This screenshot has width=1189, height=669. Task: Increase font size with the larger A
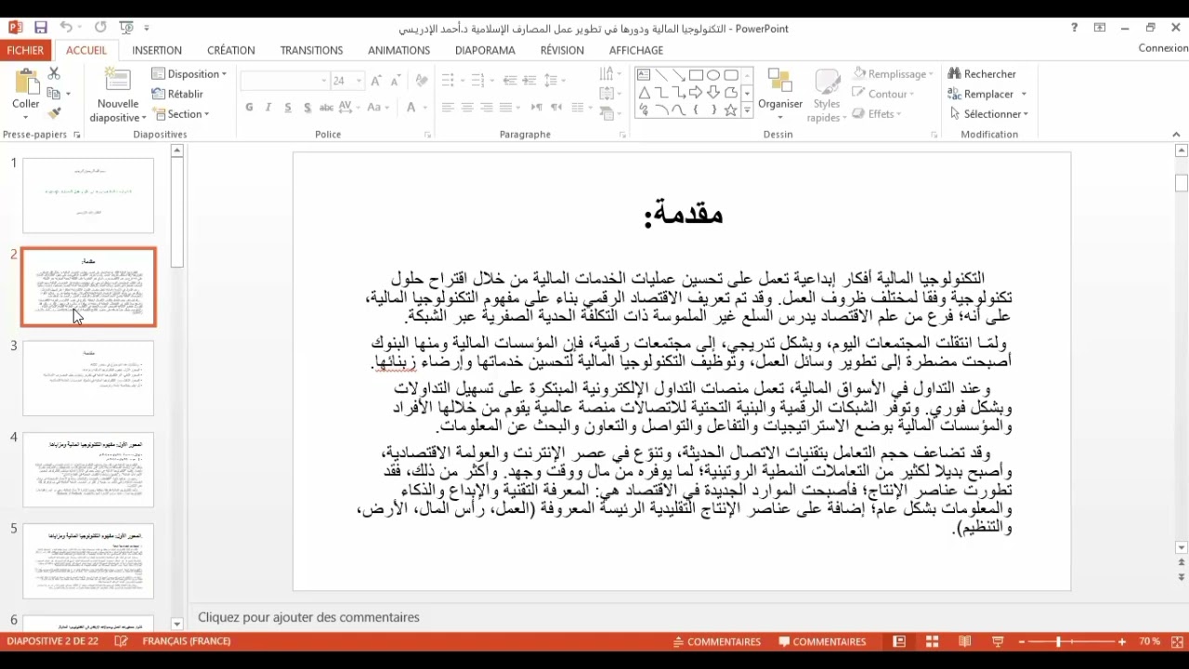(376, 81)
